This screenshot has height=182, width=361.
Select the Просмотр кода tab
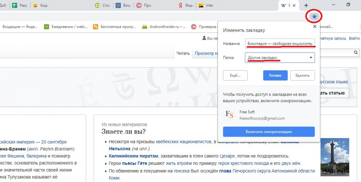click(207, 53)
